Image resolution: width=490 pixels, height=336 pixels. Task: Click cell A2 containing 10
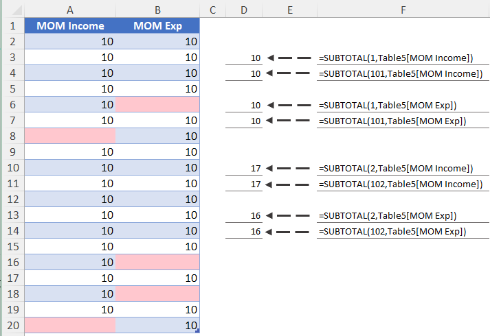click(70, 41)
